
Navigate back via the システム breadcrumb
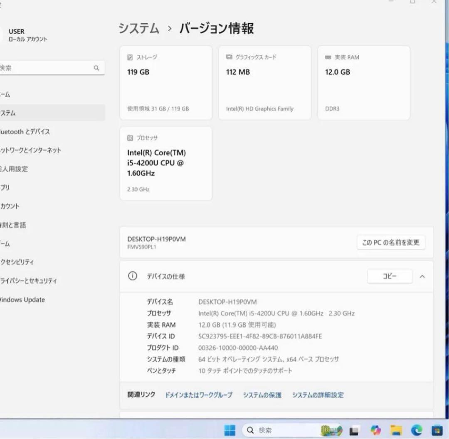click(x=138, y=29)
